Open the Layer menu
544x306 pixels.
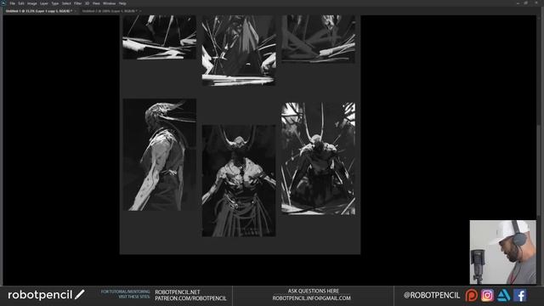pyautogui.click(x=44, y=3)
